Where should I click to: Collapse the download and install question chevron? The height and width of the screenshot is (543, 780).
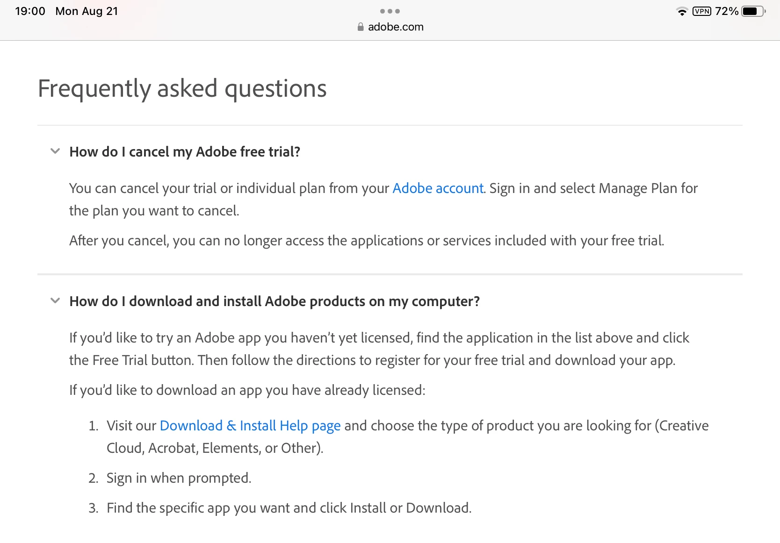[x=55, y=301]
